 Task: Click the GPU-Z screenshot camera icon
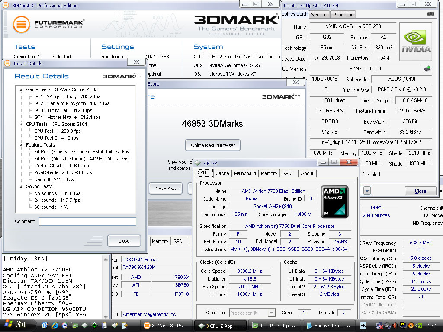[430, 14]
